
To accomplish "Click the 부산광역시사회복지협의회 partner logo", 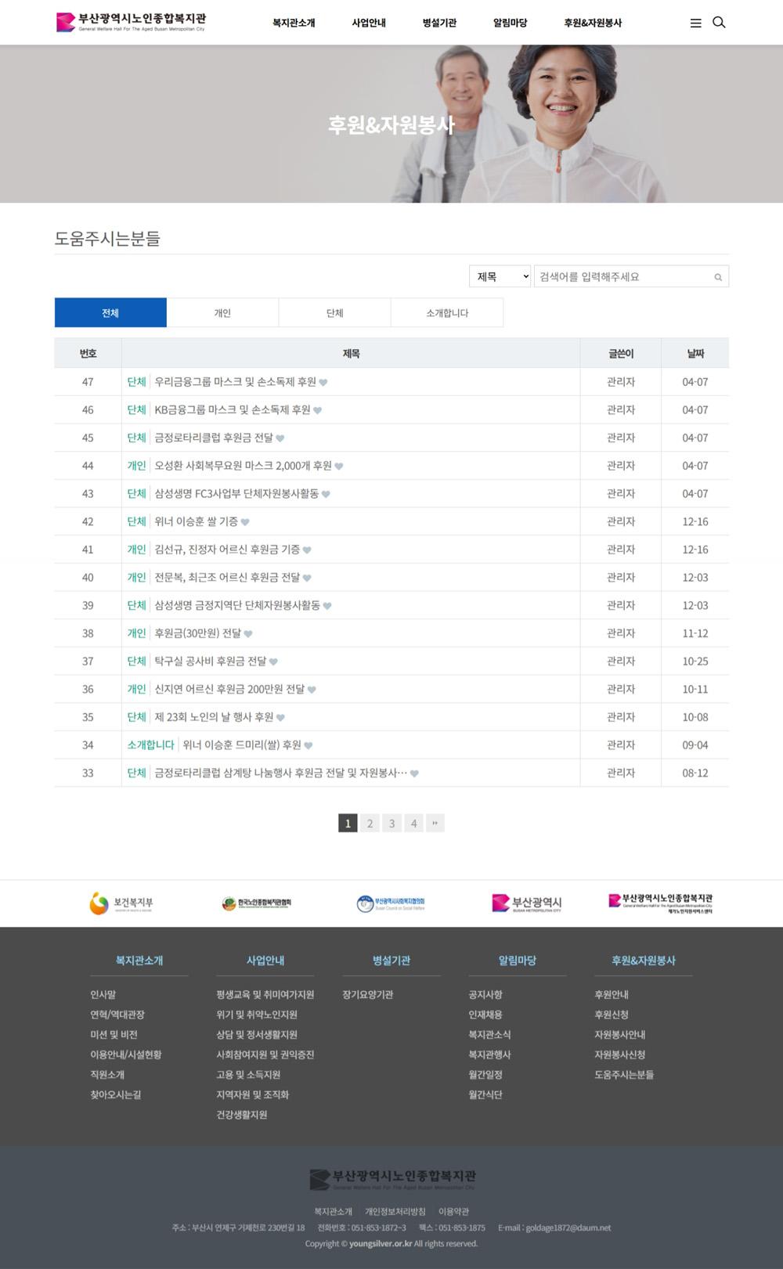I will tap(391, 903).
